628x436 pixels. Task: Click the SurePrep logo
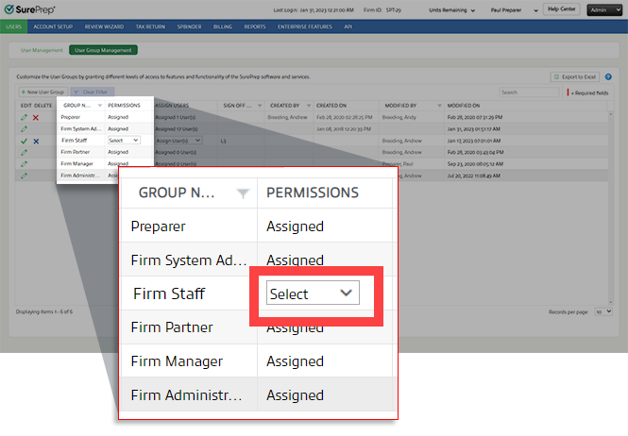click(x=30, y=9)
